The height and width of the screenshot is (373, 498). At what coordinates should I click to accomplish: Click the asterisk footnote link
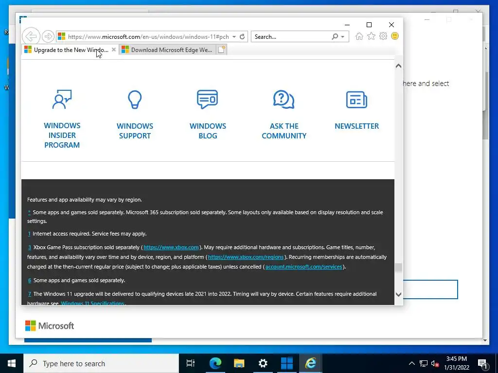tap(29, 212)
